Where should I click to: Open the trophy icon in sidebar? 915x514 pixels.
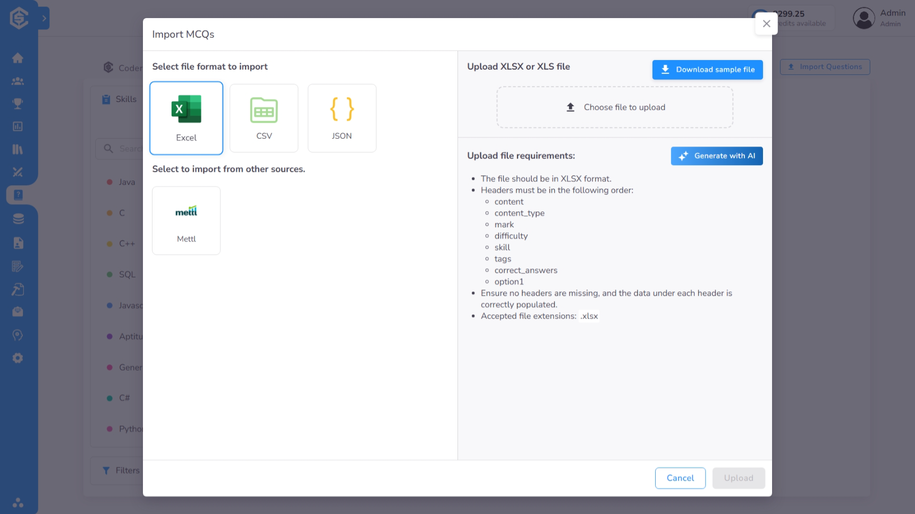click(x=18, y=104)
